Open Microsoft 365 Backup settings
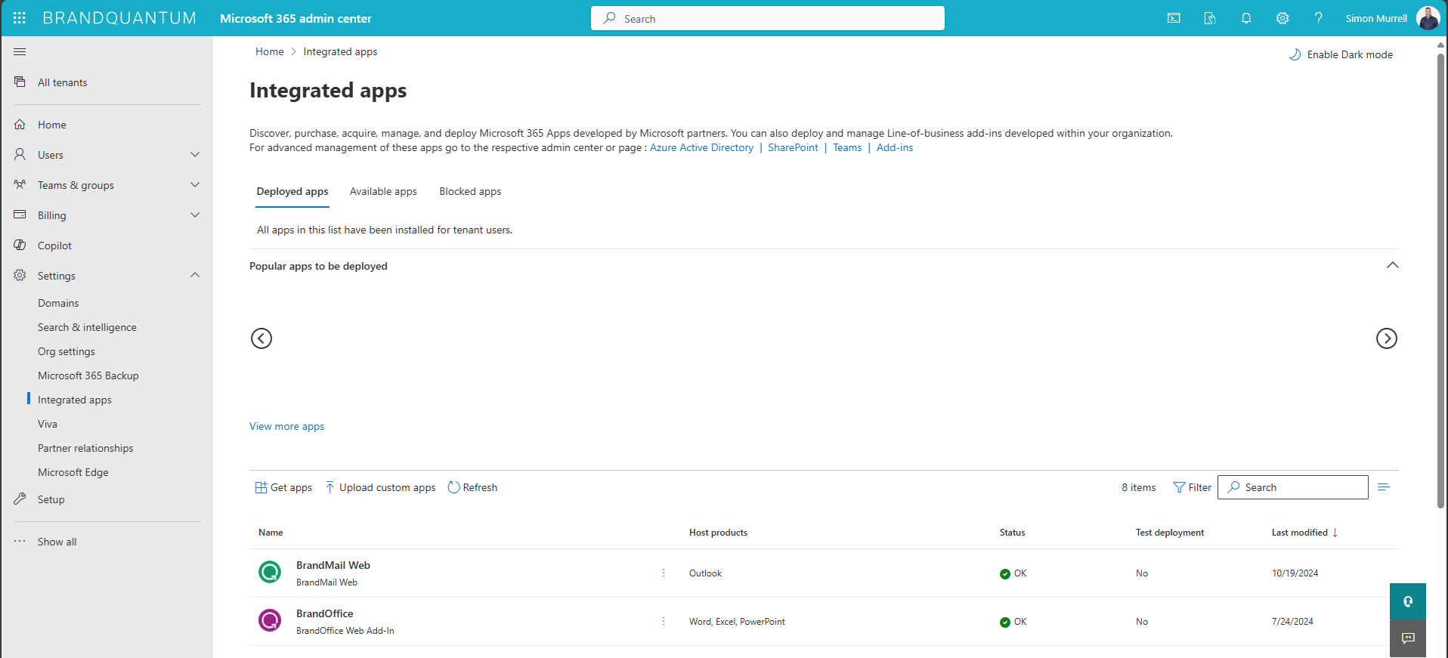 tap(88, 375)
